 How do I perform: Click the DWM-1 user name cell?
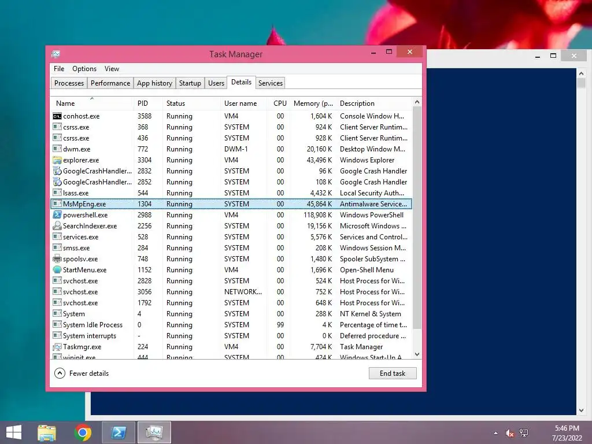(236, 149)
